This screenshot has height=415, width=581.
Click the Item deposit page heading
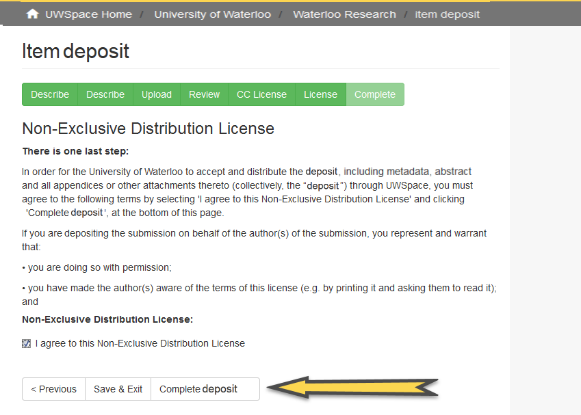tap(75, 51)
